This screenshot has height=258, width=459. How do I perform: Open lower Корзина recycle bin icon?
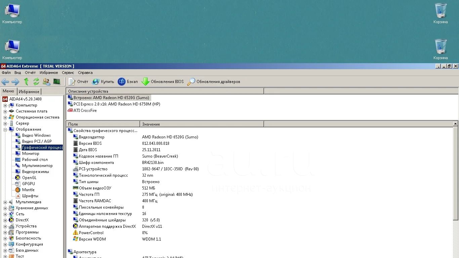(441, 49)
